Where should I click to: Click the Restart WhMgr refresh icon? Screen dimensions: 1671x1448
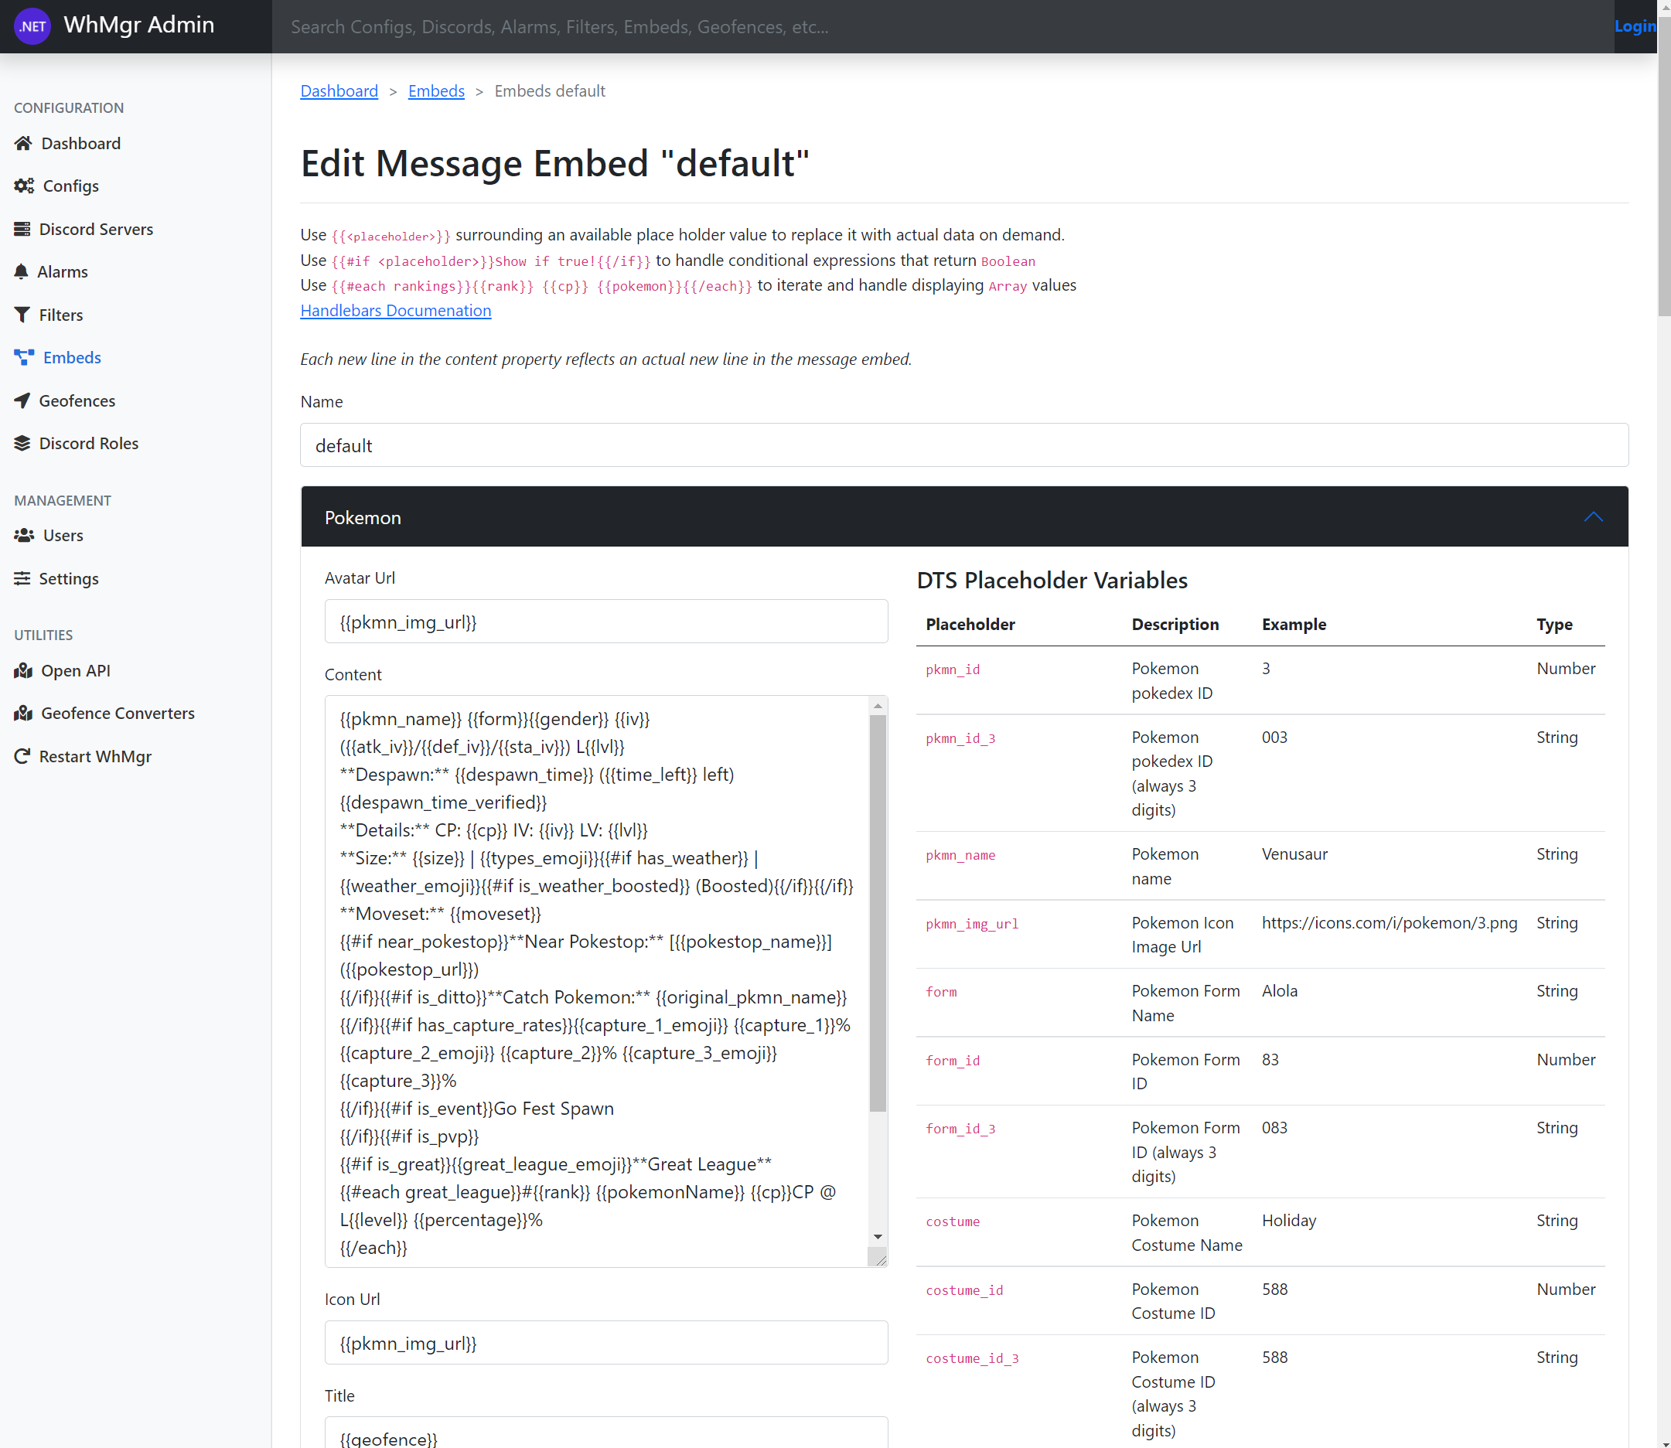pyautogui.click(x=22, y=756)
